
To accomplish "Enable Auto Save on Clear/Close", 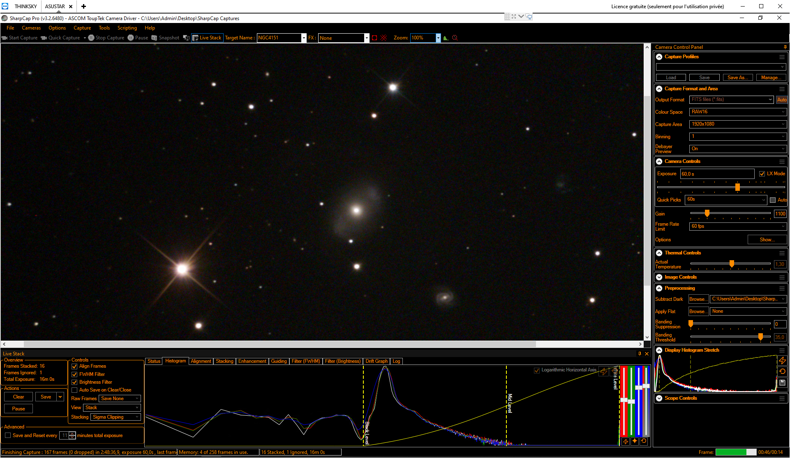I will click(74, 390).
